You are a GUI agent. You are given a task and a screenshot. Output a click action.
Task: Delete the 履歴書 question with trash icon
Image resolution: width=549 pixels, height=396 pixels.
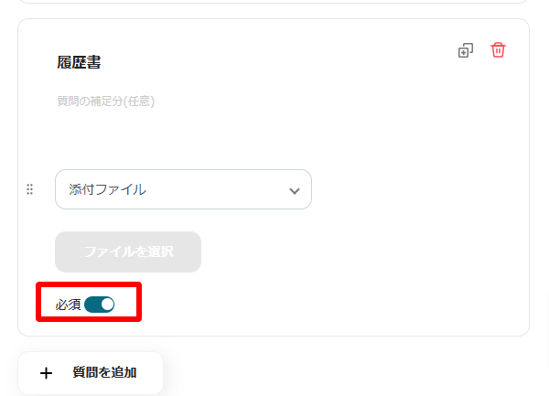[498, 50]
